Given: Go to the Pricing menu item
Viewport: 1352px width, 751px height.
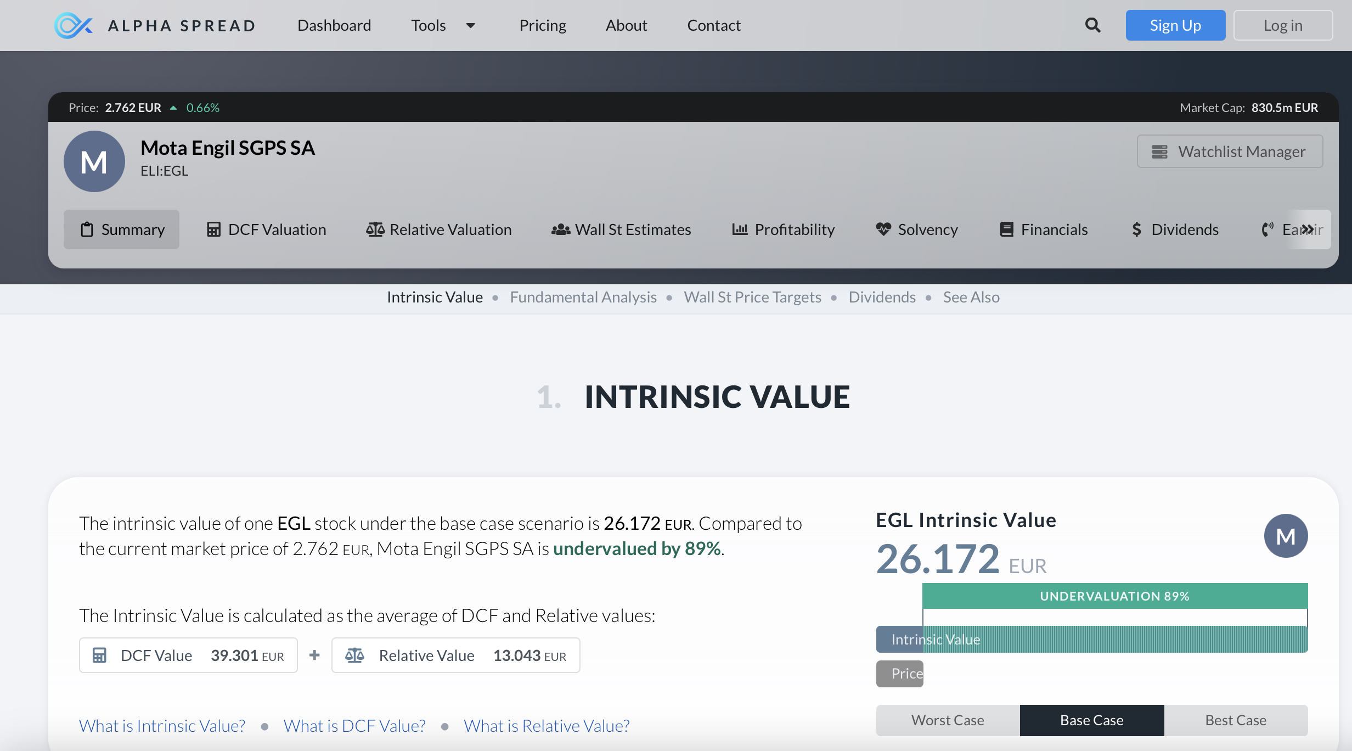Looking at the screenshot, I should coord(542,25).
